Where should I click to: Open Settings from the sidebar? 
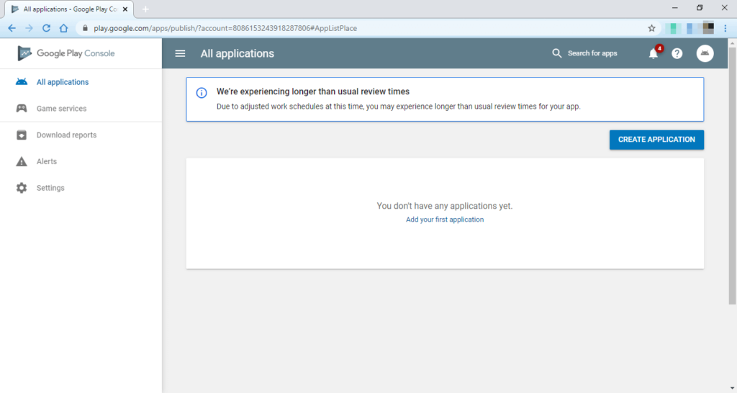[x=50, y=188]
